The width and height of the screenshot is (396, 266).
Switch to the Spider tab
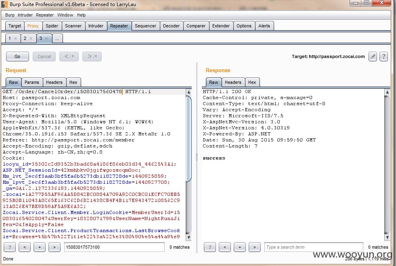tap(52, 26)
